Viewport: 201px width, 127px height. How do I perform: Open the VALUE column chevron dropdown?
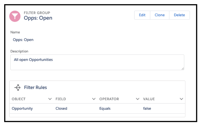181,99
